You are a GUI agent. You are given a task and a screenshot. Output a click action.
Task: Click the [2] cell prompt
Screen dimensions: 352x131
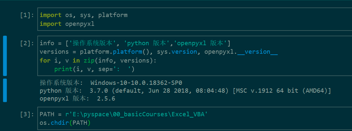coord(27,43)
